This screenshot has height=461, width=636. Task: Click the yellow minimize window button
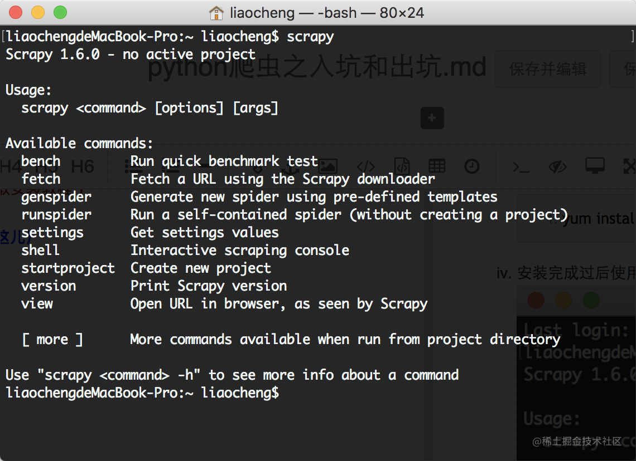pos(38,13)
